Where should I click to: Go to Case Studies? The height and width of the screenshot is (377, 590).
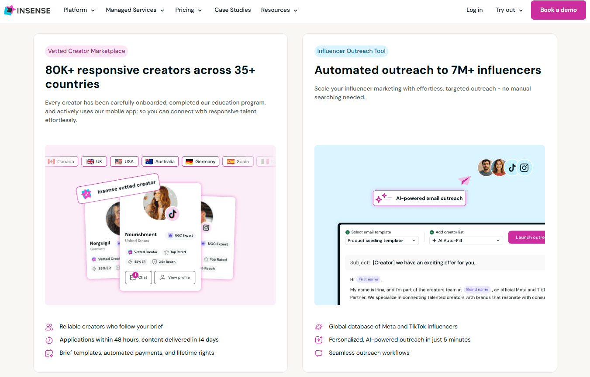[x=233, y=10]
